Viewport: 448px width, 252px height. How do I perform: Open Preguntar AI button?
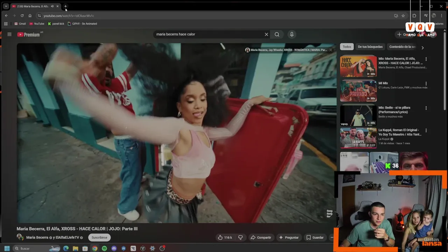(x=288, y=237)
